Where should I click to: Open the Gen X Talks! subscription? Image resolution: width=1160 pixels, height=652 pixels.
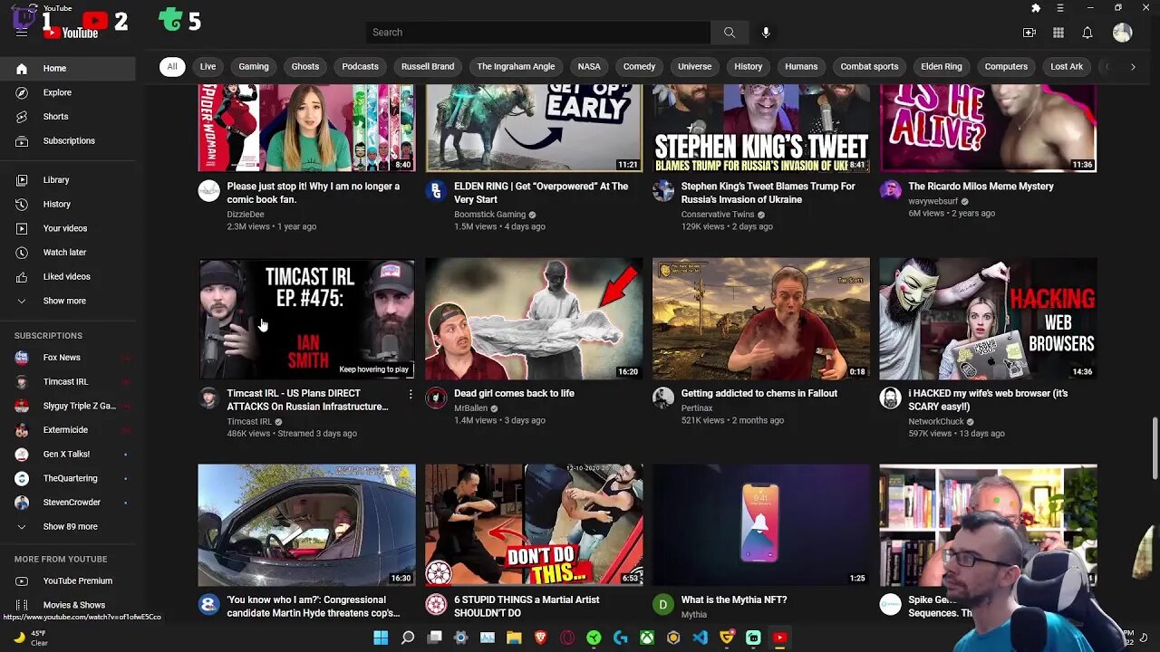(x=68, y=455)
